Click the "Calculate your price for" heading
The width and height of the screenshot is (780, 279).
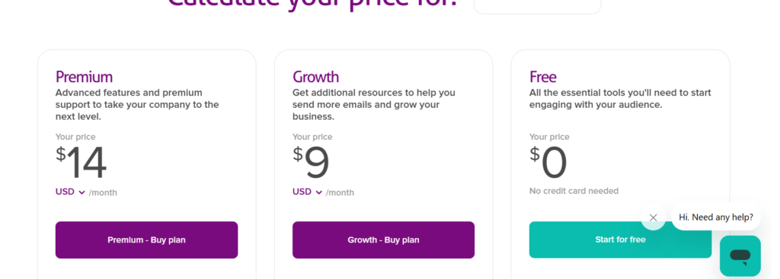tap(312, 4)
